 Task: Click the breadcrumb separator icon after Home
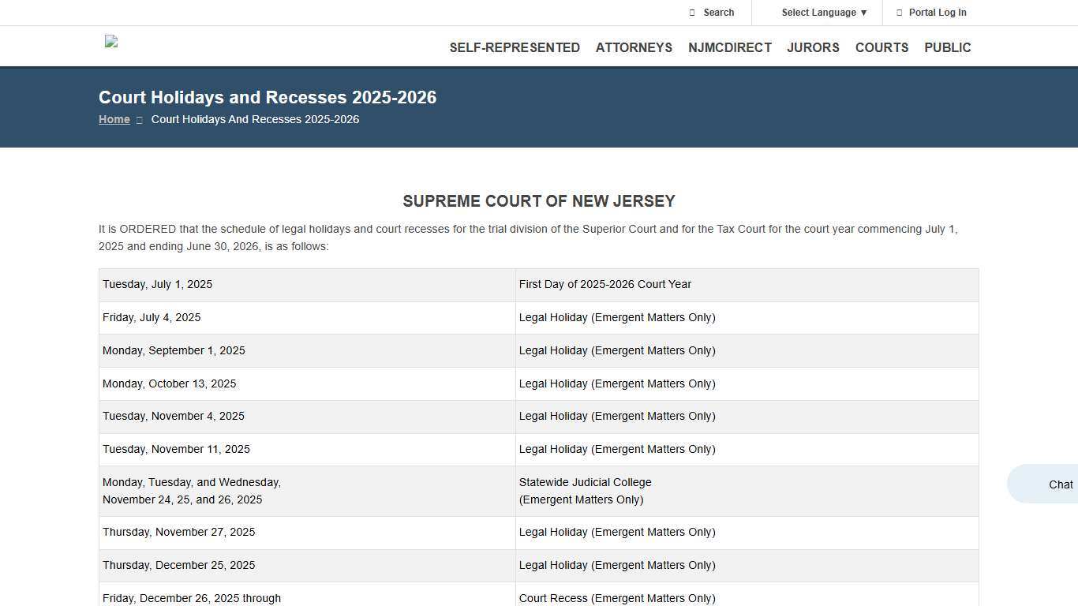coord(139,119)
